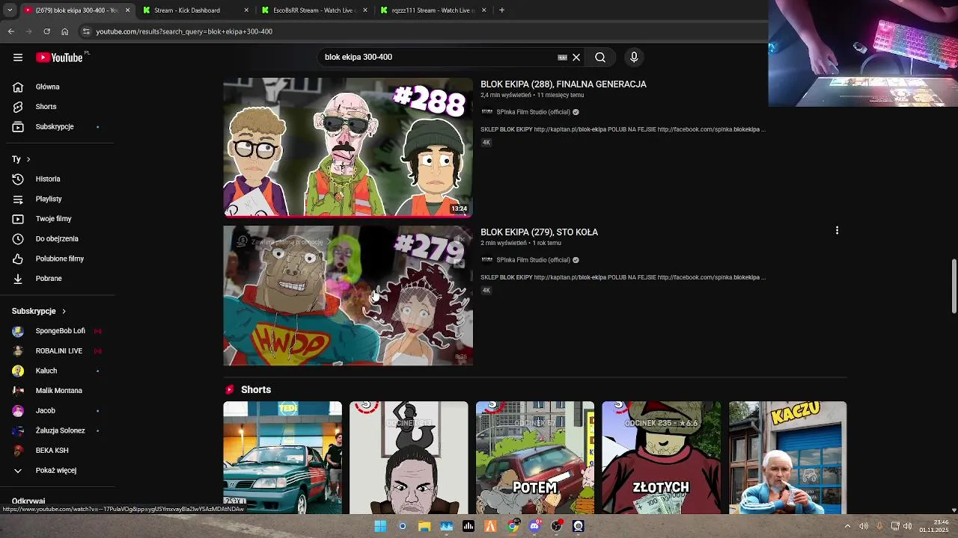Show hidden system tray icons

click(847, 526)
